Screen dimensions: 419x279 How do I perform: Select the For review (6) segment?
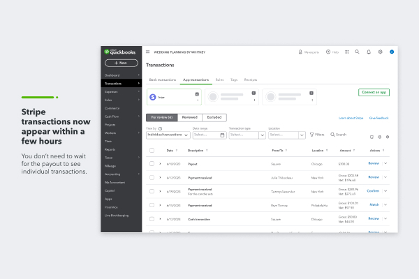162,117
